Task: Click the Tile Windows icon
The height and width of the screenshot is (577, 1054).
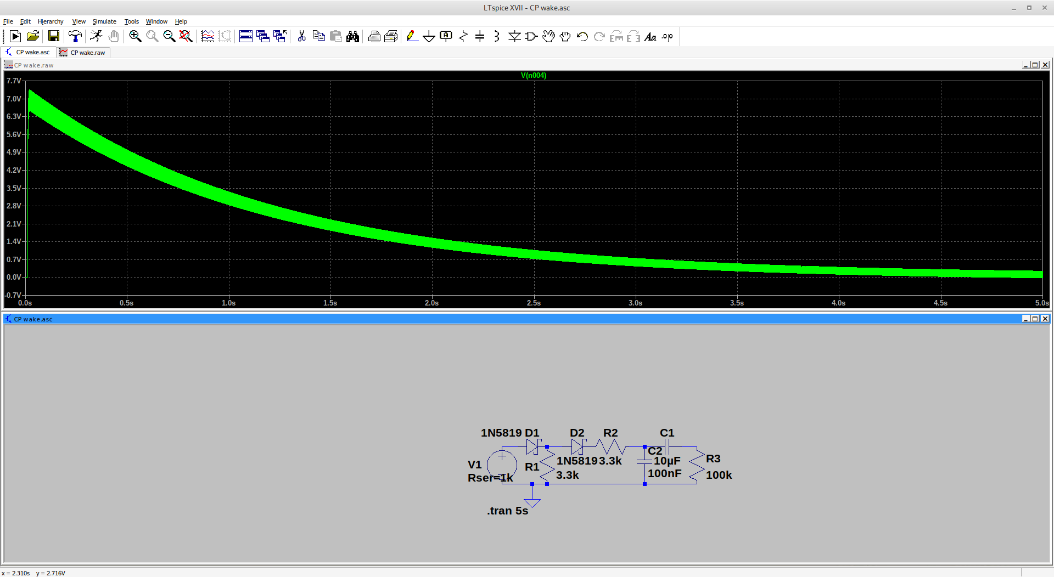Action: 245,37
